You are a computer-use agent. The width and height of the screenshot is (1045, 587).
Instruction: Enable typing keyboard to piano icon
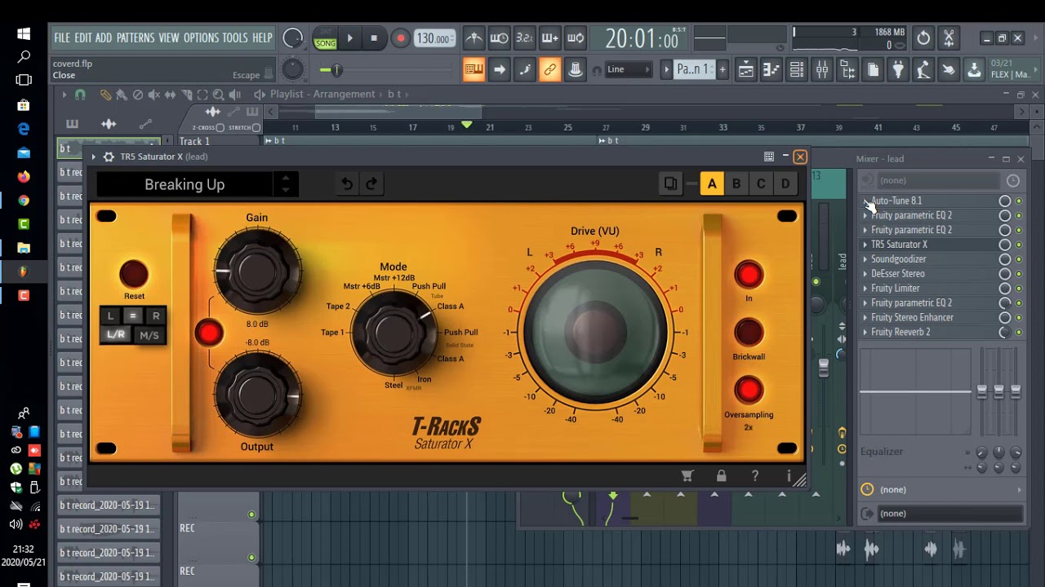474,70
